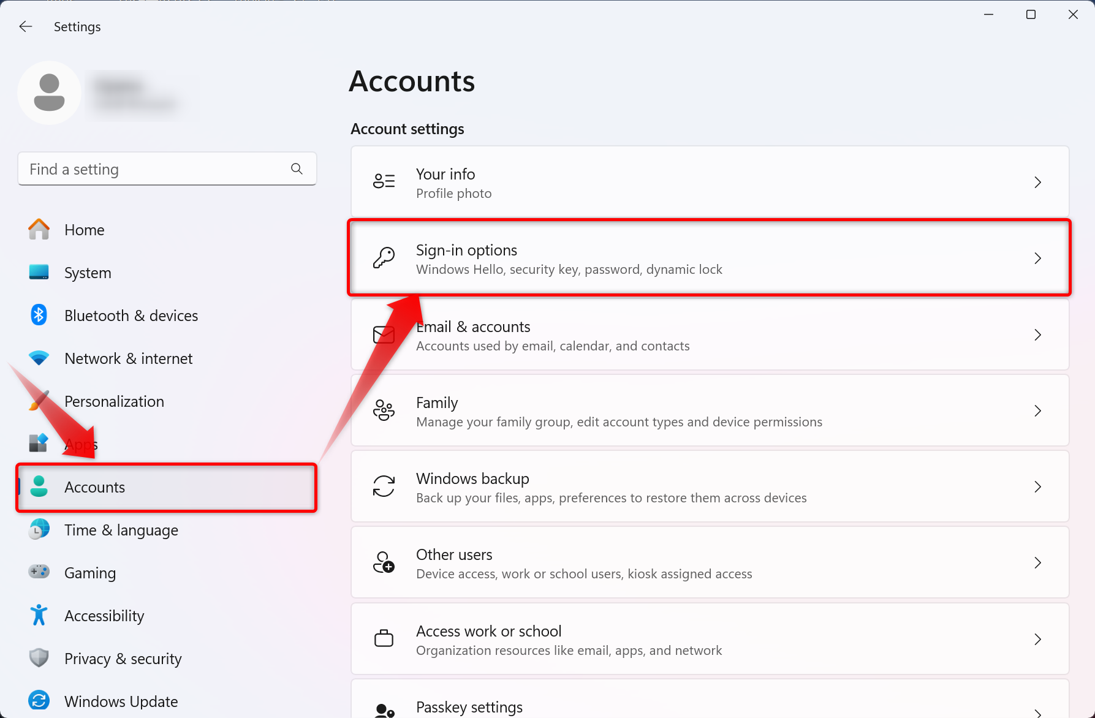Expand Access work or school chevron
The image size is (1095, 718).
[1037, 639]
